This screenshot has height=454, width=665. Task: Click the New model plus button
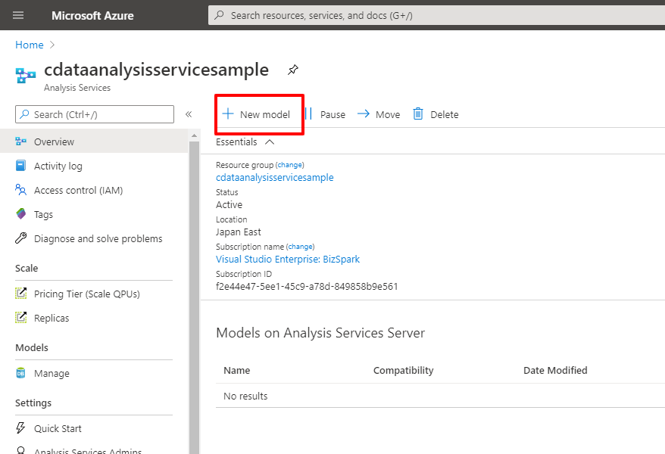(x=228, y=114)
